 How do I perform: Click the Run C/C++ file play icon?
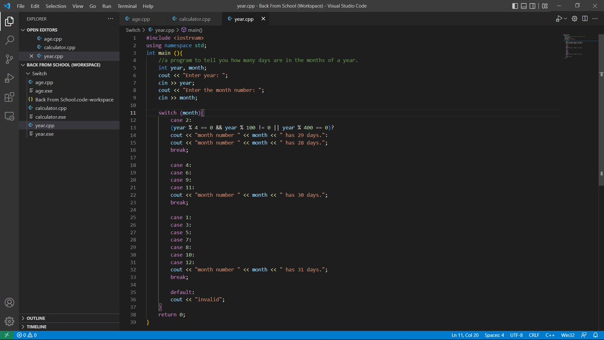coord(559,19)
